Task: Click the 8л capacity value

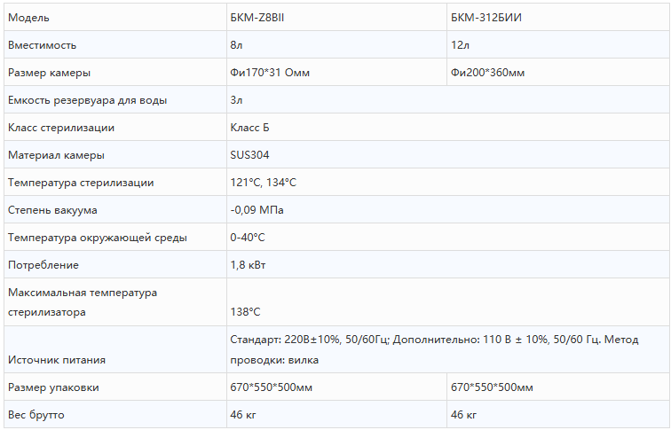Action: click(x=236, y=45)
